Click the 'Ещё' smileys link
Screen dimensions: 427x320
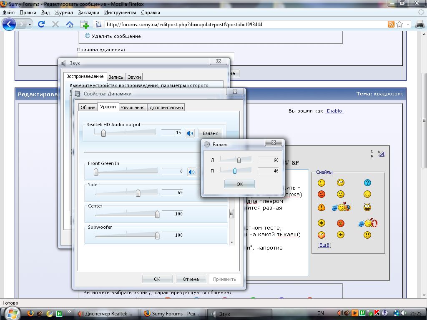[324, 245]
